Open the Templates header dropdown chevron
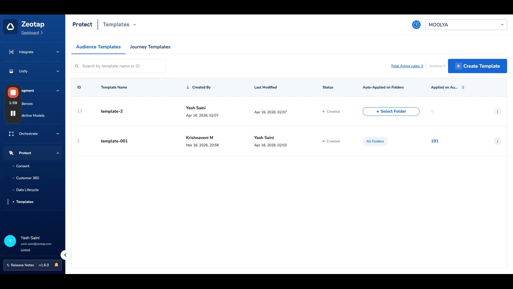 (x=135, y=25)
